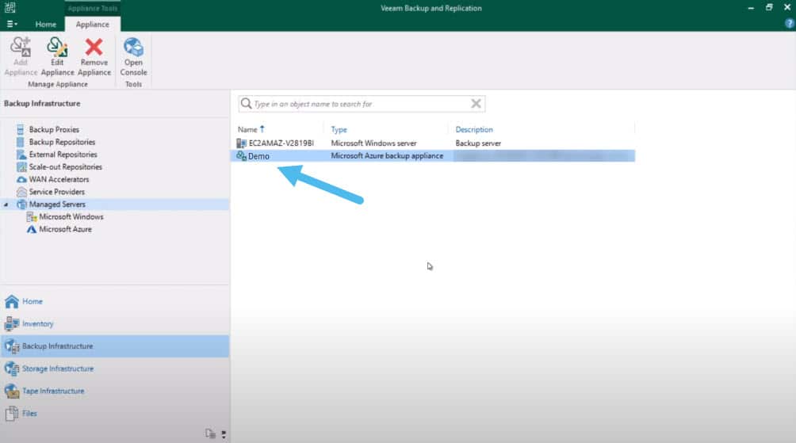Screen dimensions: 796x443
Task: Click 'Microsoft Windows server' type cell
Action: 373,143
